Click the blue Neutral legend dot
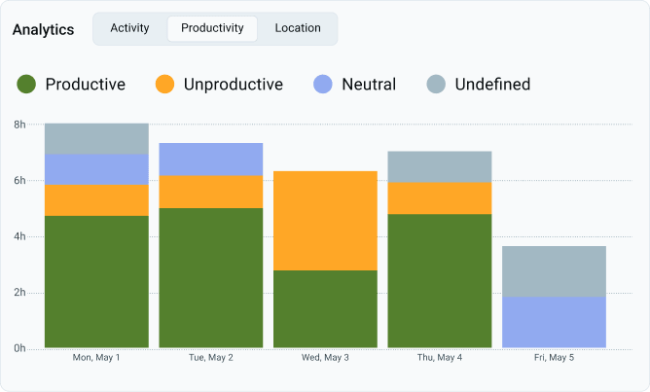The height and width of the screenshot is (392, 650). pos(322,84)
